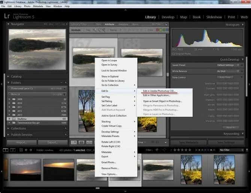Click the Lr logo identity plate
The height and width of the screenshot is (193, 251).
click(7, 16)
